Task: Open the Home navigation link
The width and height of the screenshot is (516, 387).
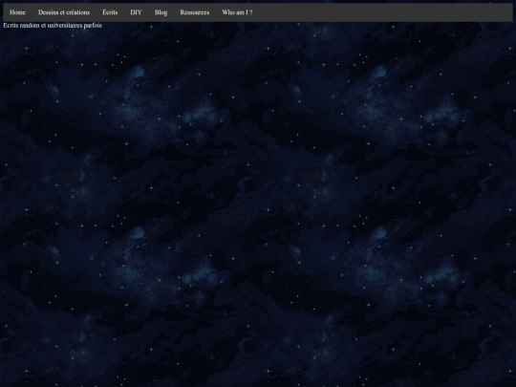Action: coord(17,12)
